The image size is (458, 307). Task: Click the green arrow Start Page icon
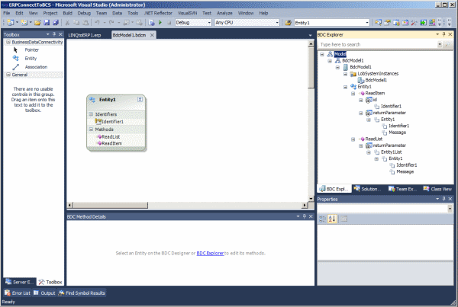pos(423,22)
